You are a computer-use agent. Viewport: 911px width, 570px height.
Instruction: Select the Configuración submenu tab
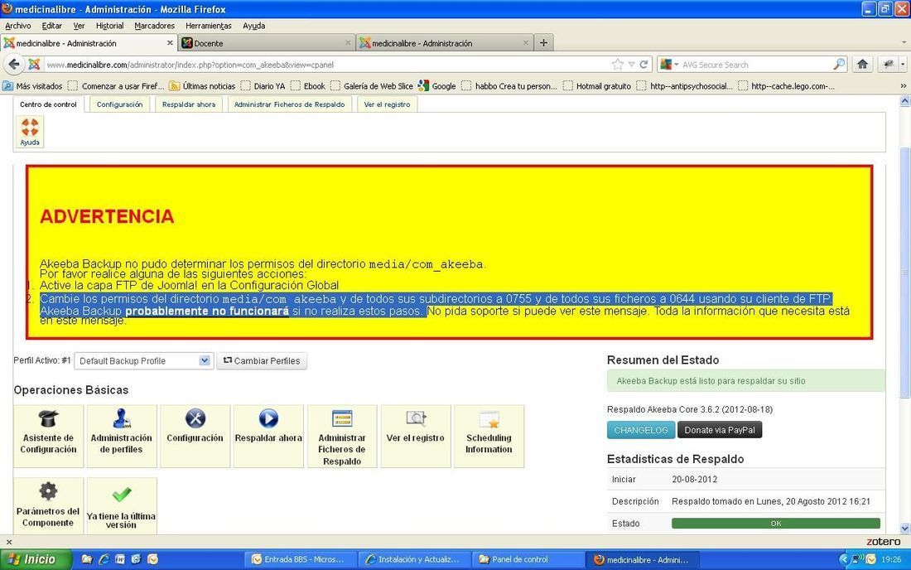(120, 104)
